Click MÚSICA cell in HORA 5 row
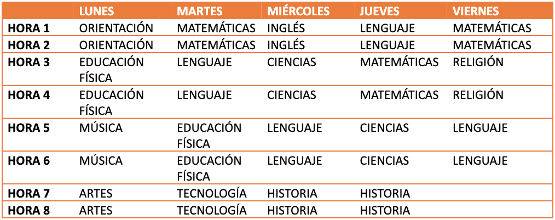Viewport: 555px width, 220px height. (x=101, y=128)
